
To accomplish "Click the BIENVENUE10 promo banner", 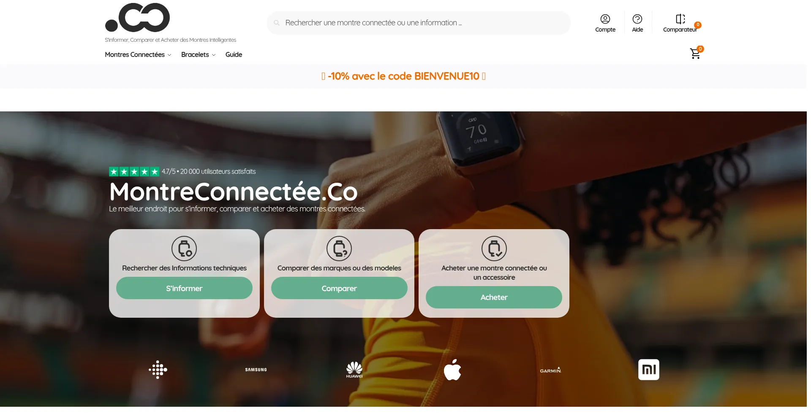I will (403, 76).
